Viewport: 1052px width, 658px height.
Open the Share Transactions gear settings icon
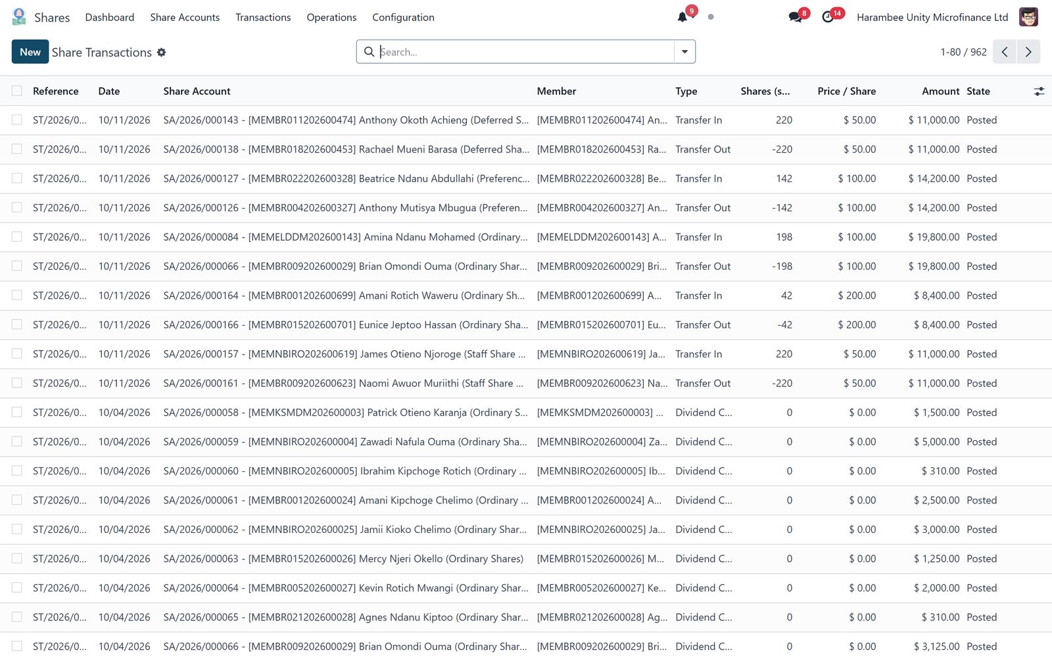(x=161, y=53)
